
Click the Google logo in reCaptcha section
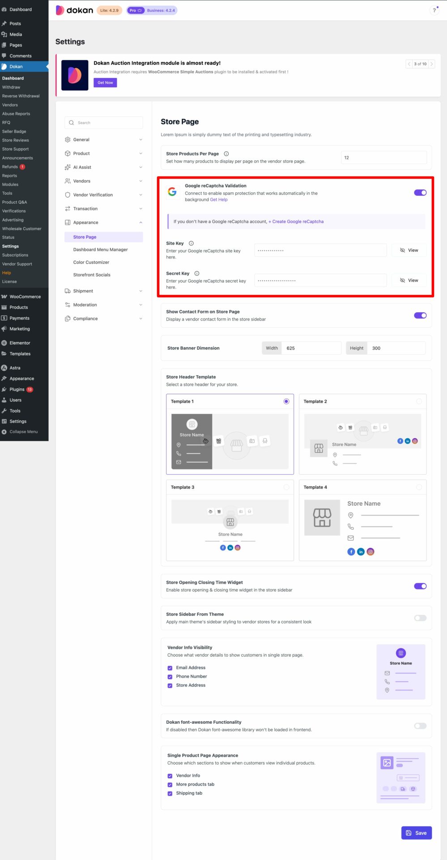click(x=172, y=192)
